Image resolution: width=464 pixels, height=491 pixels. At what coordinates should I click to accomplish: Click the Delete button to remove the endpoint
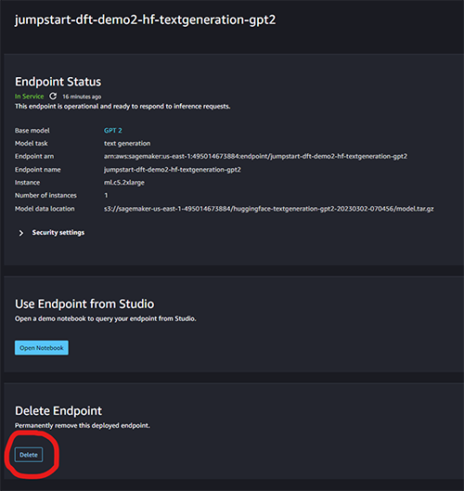tap(29, 455)
